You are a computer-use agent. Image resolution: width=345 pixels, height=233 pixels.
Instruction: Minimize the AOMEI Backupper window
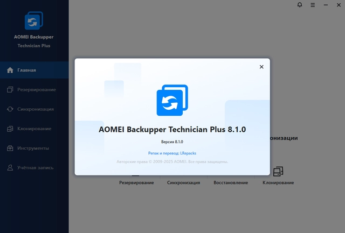point(326,5)
